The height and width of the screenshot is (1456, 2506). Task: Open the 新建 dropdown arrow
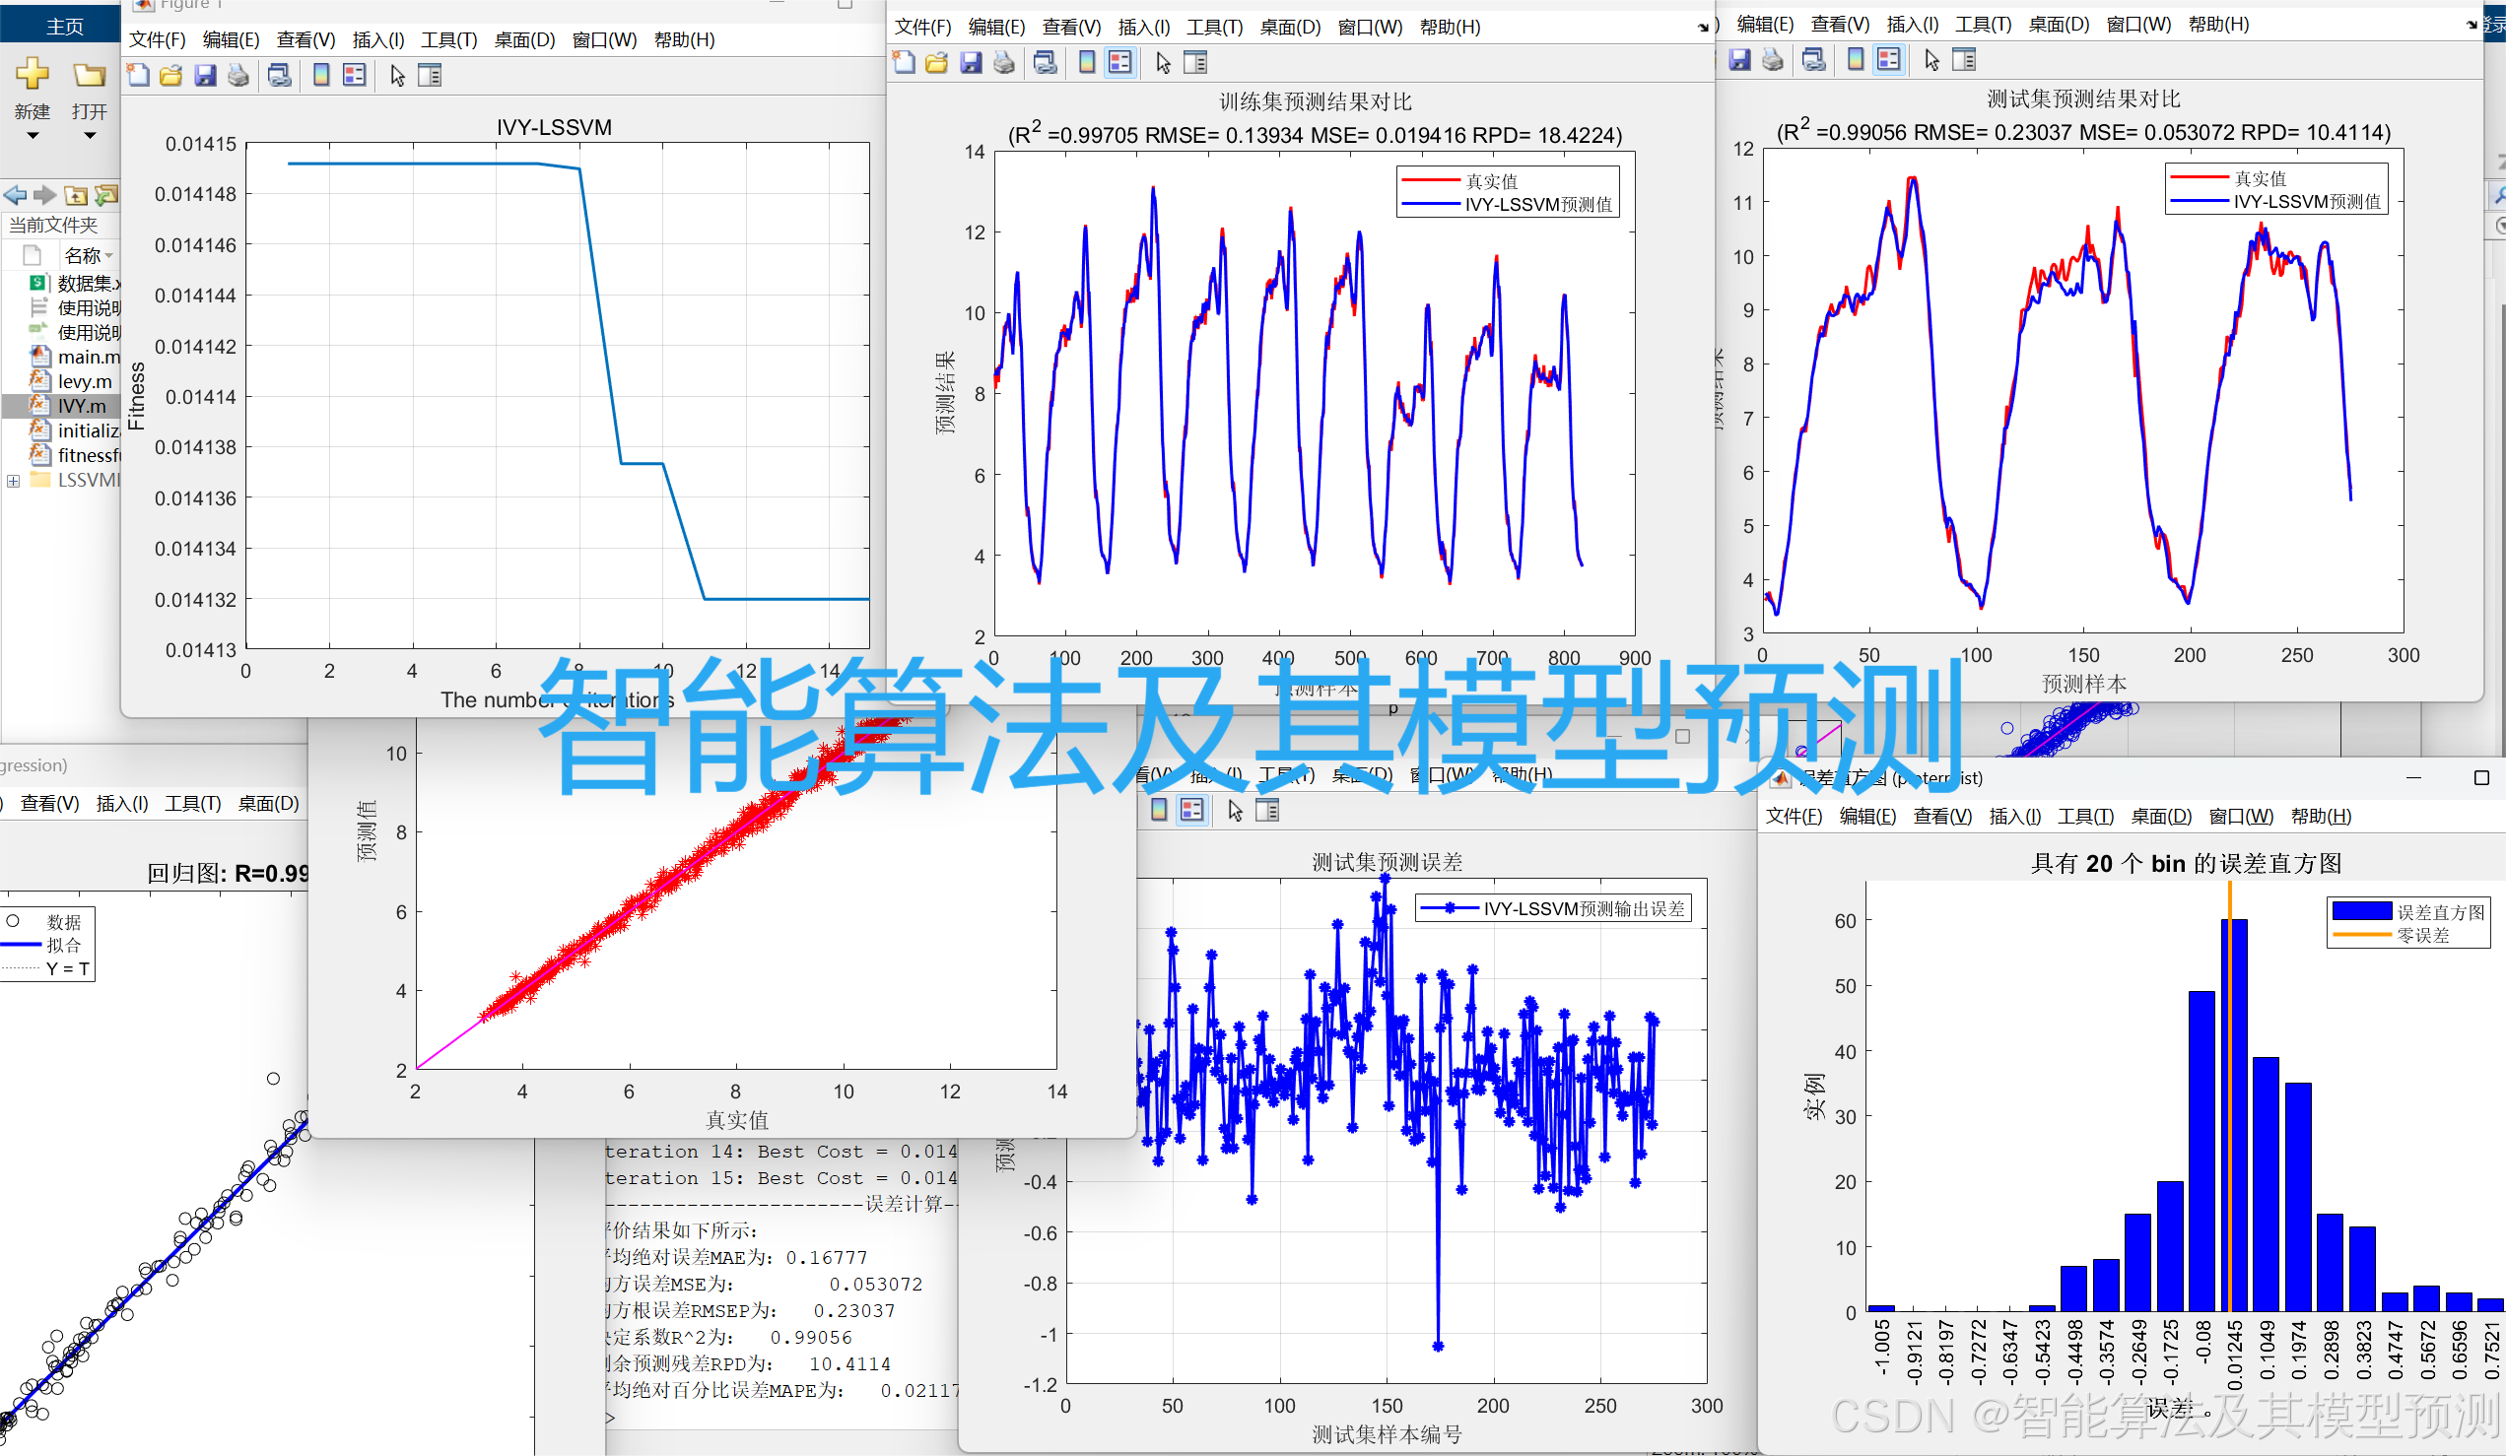[32, 136]
